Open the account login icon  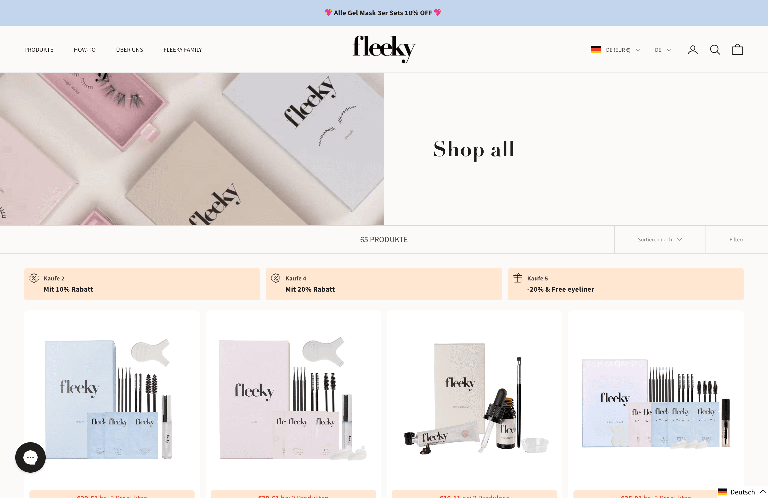click(693, 50)
